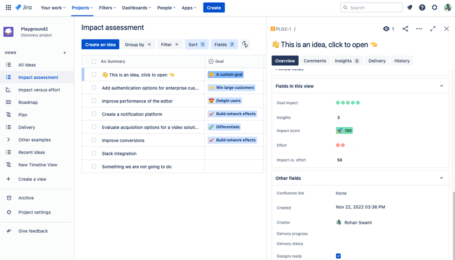Open the Projects dropdown menu

(x=82, y=8)
